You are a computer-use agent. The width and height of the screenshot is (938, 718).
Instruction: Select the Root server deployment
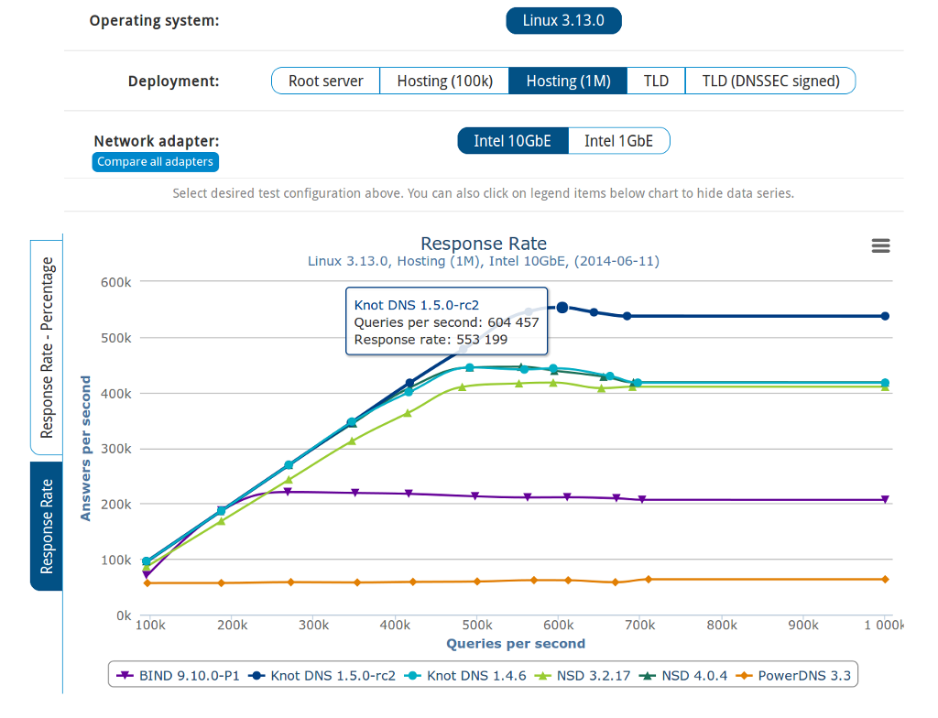point(325,81)
